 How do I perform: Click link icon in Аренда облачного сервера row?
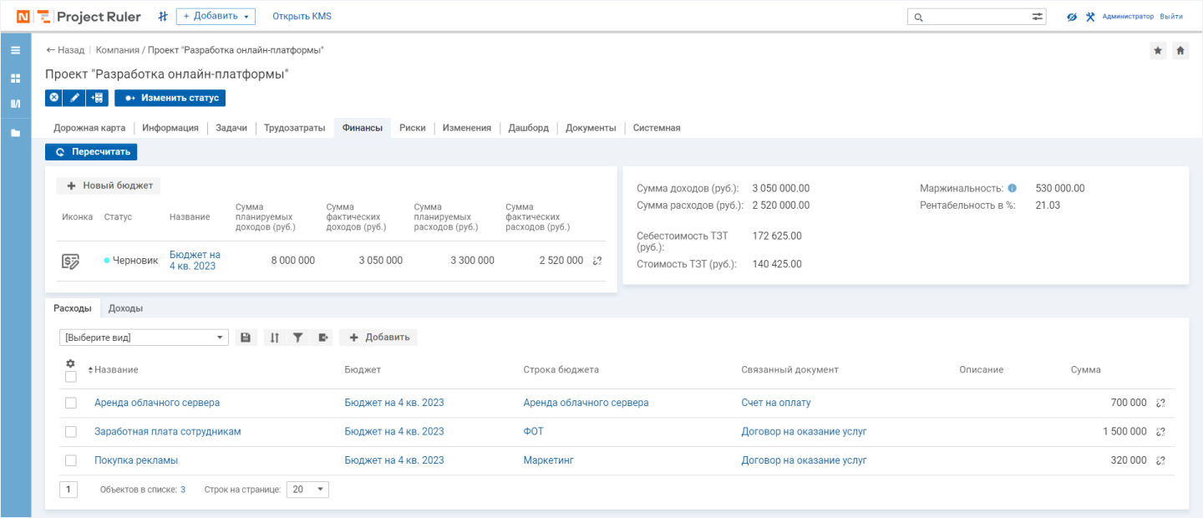[1160, 403]
